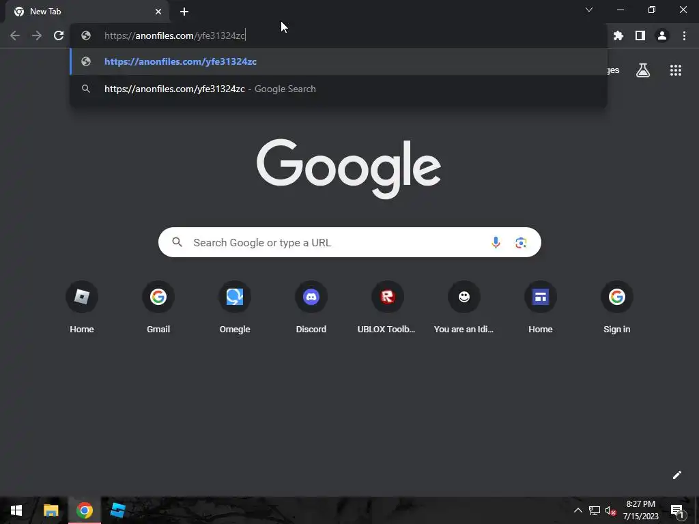Open the Windows Start menu
Image resolution: width=699 pixels, height=524 pixels.
[16, 510]
